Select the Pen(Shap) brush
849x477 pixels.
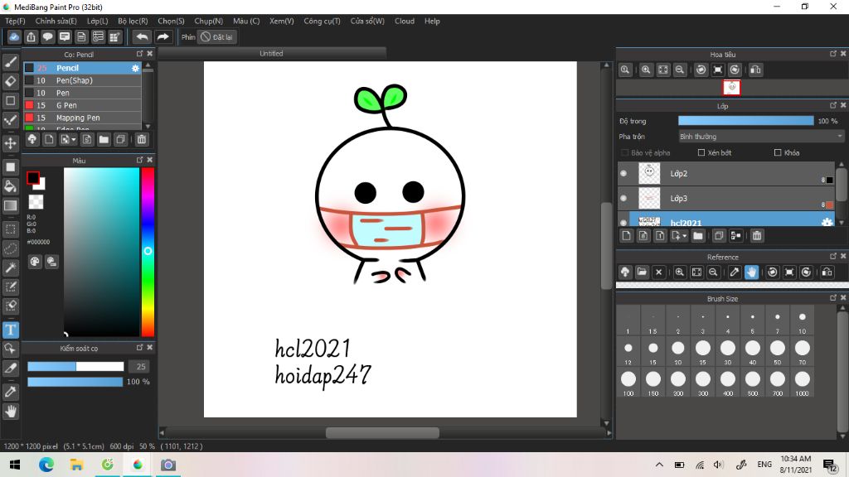[82, 80]
